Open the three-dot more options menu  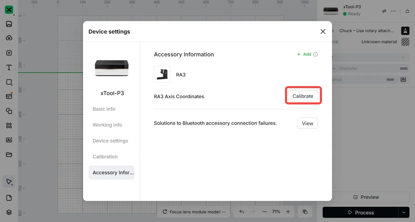coord(393,11)
